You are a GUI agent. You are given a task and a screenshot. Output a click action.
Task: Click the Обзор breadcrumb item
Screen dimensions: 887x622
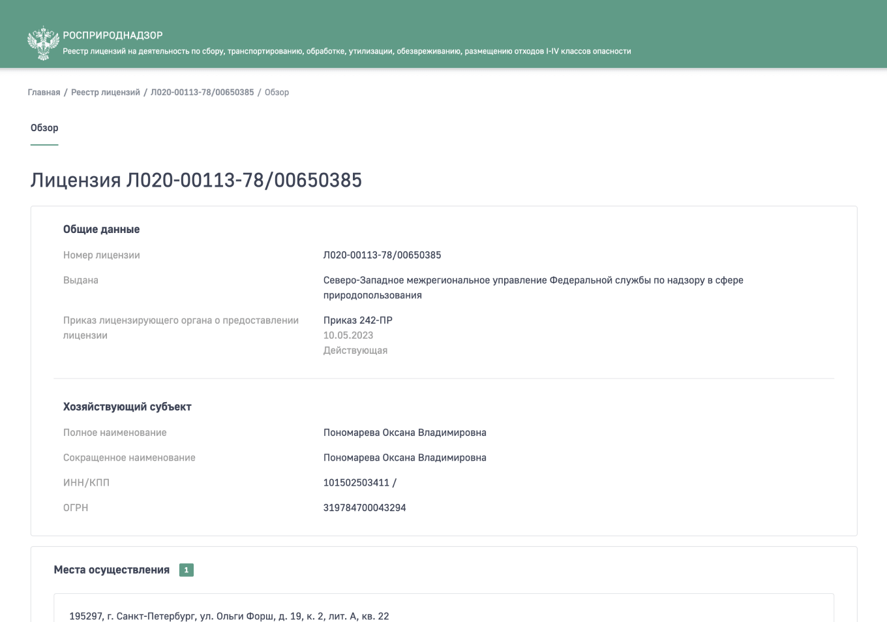(277, 92)
